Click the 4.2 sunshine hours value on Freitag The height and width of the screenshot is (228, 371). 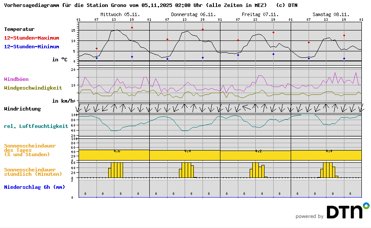(258, 151)
